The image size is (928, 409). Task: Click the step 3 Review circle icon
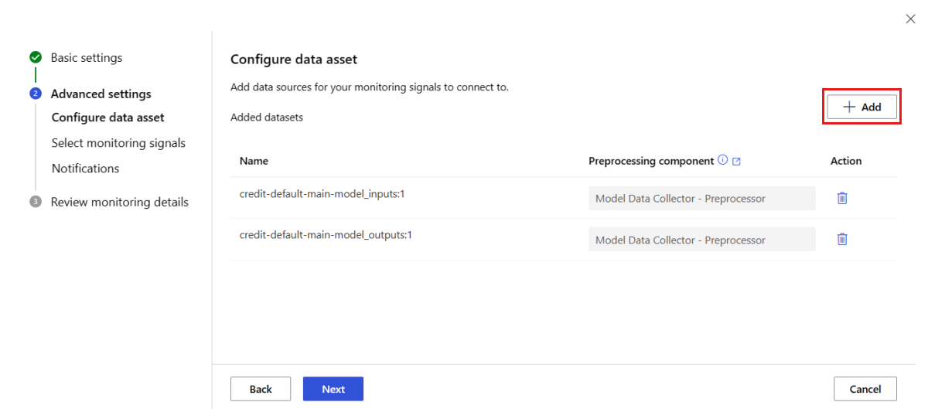point(36,203)
